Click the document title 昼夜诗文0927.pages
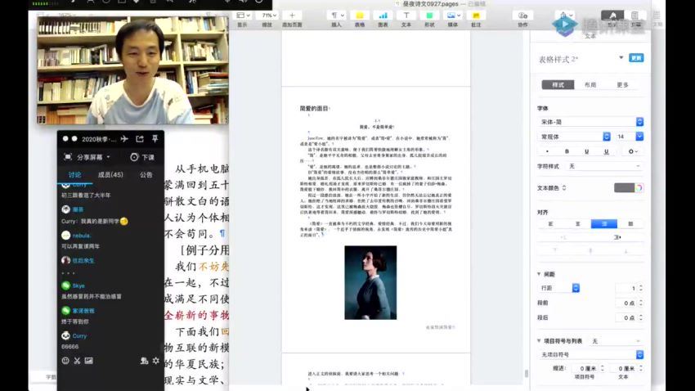Image resolution: width=695 pixels, height=391 pixels. point(430,3)
